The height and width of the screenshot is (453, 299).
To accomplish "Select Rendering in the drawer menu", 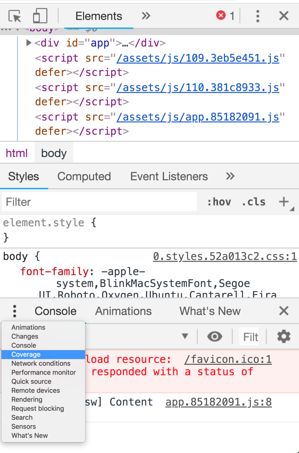I will [43, 400].
